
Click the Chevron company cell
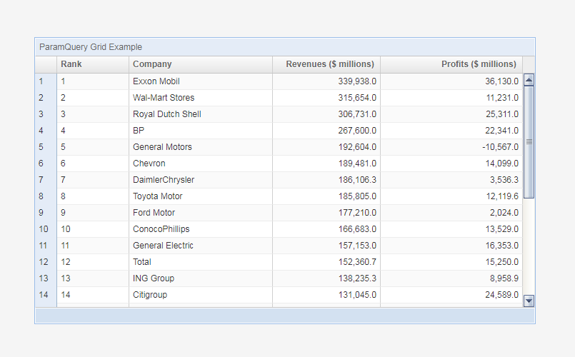point(200,164)
